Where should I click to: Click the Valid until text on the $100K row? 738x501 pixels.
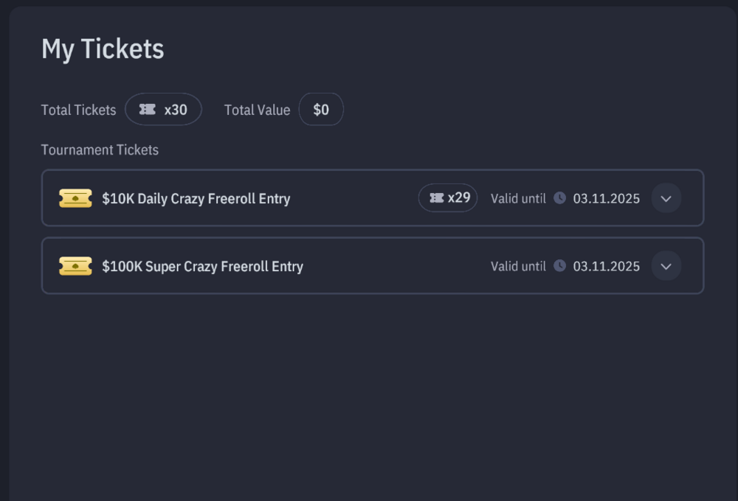tap(518, 267)
